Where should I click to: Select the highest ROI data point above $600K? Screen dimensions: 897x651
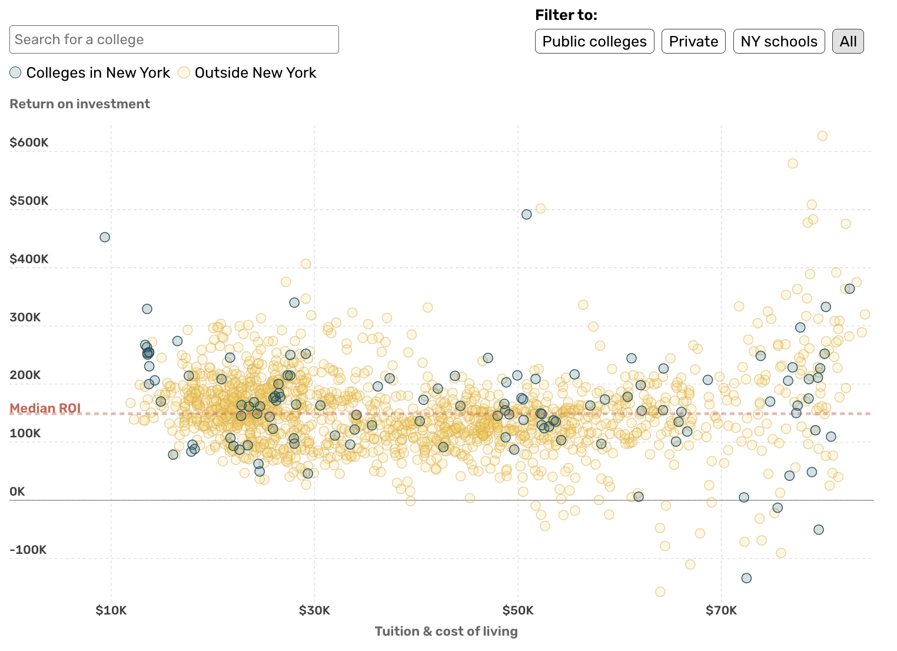point(822,135)
